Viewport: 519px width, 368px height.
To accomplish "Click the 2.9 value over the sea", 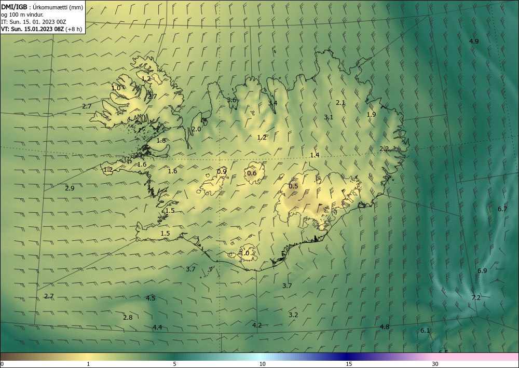I will coord(70,188).
